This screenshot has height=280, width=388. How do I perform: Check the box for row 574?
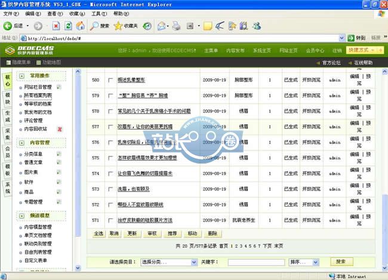110,174
